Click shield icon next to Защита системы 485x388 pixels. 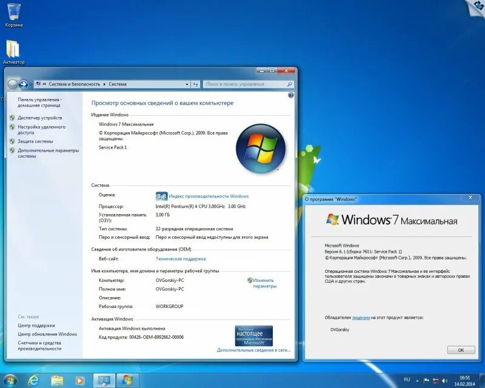pyautogui.click(x=12, y=141)
